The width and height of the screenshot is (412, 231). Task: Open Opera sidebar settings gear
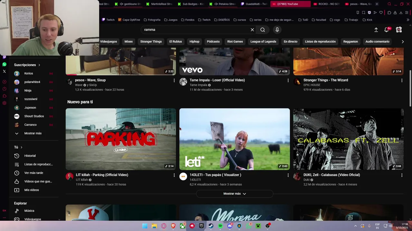coord(4,103)
